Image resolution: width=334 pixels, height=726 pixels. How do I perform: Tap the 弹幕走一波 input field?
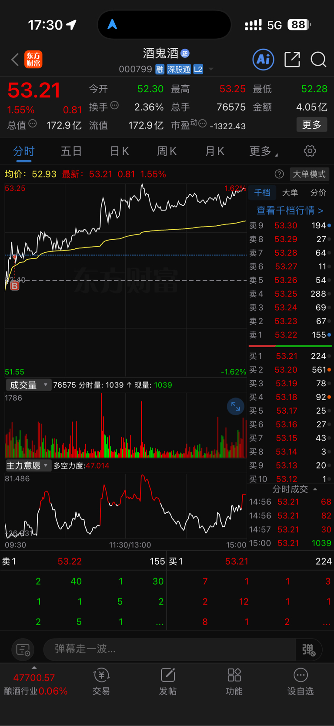tap(170, 649)
